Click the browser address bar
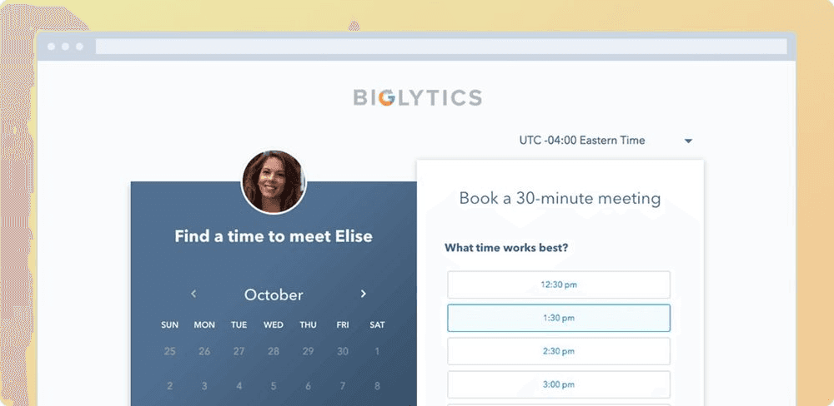834x406 pixels. [440, 47]
